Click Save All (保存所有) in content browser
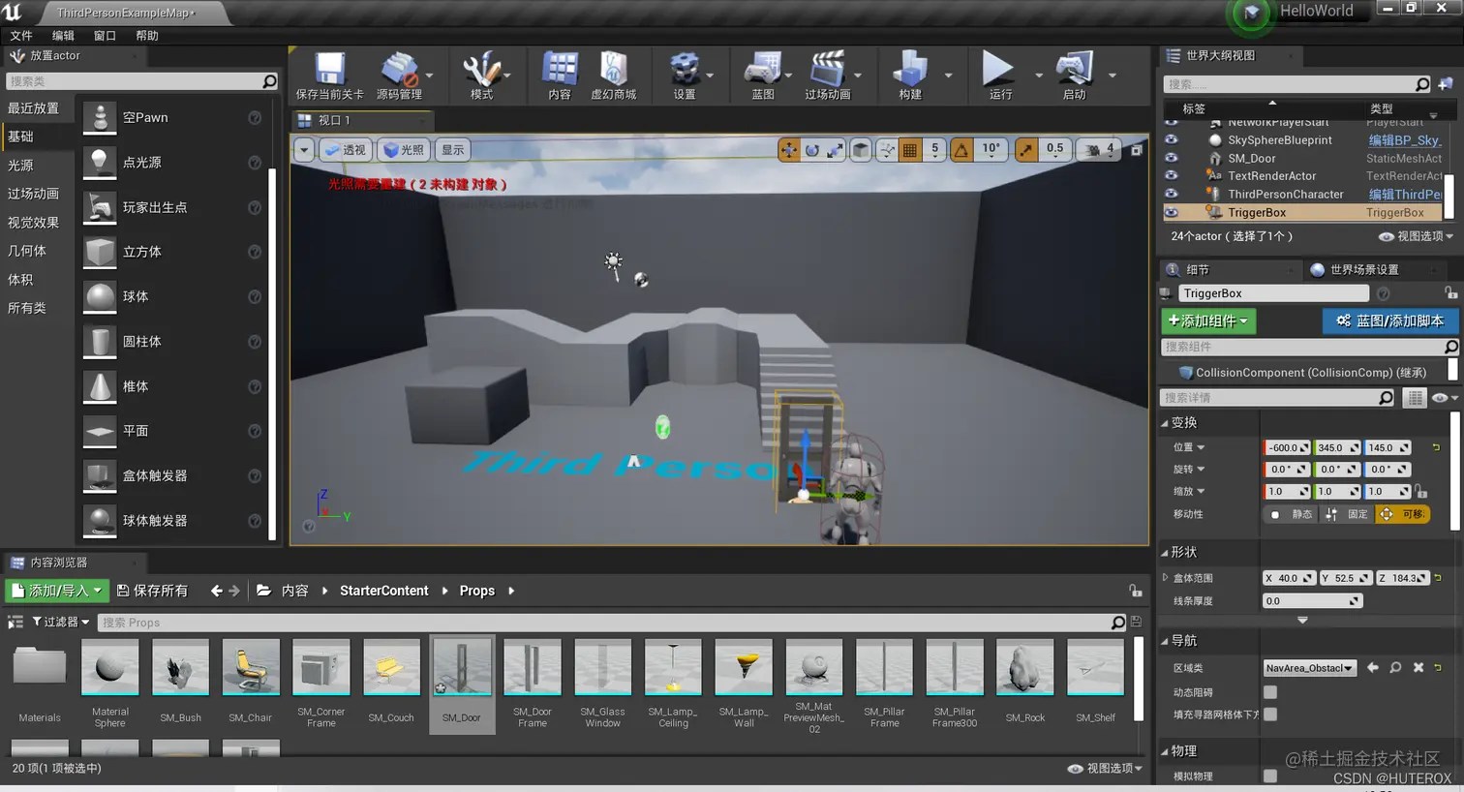 tap(152, 591)
